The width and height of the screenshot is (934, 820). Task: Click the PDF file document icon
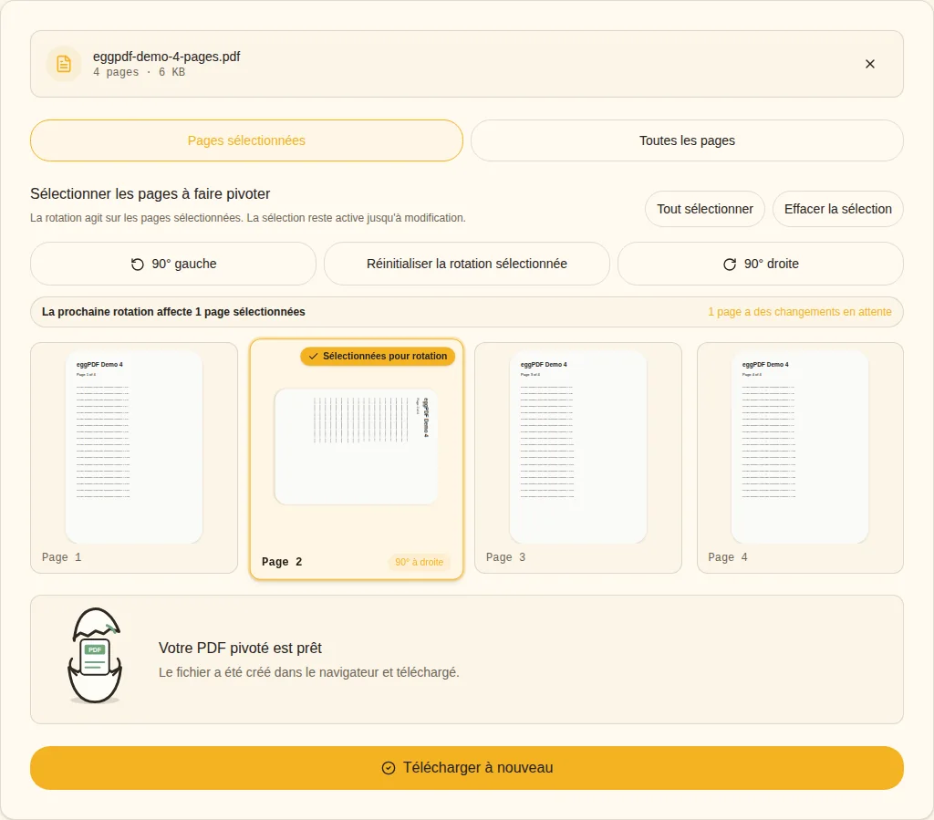click(64, 64)
